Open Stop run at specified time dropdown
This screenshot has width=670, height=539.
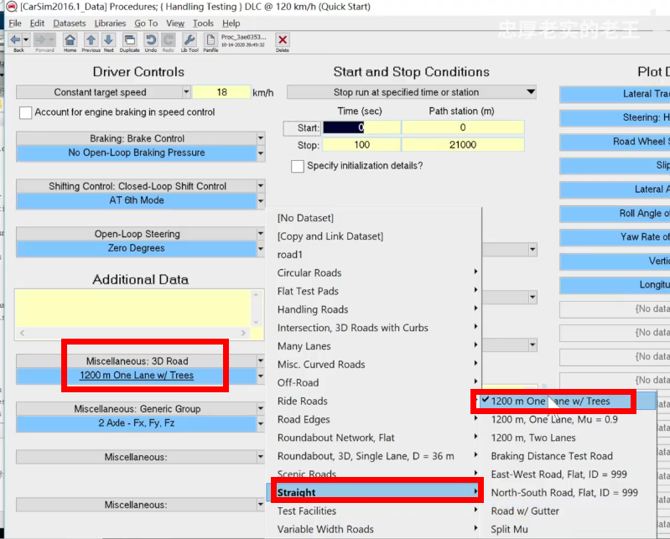coord(411,92)
